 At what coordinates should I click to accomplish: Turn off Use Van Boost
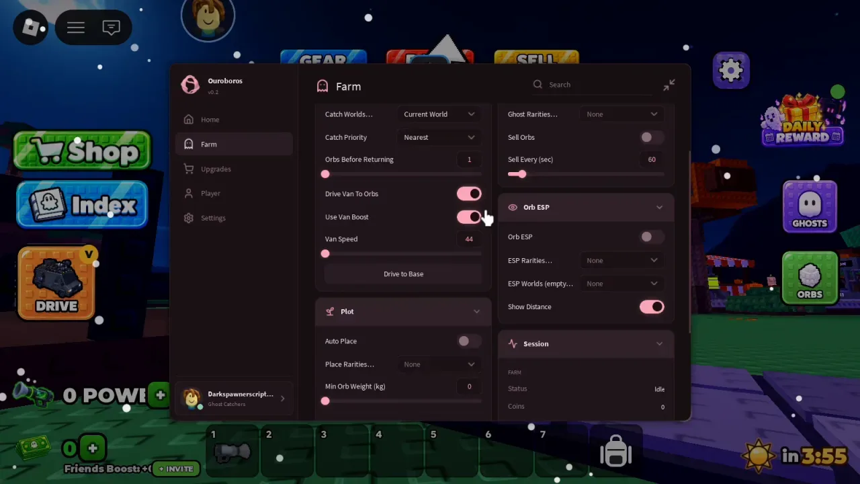pos(469,216)
